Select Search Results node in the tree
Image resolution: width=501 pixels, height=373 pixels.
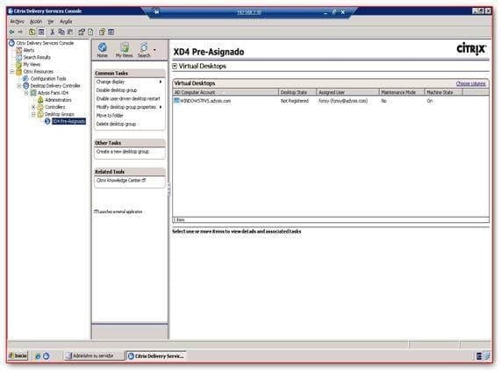pyautogui.click(x=37, y=57)
